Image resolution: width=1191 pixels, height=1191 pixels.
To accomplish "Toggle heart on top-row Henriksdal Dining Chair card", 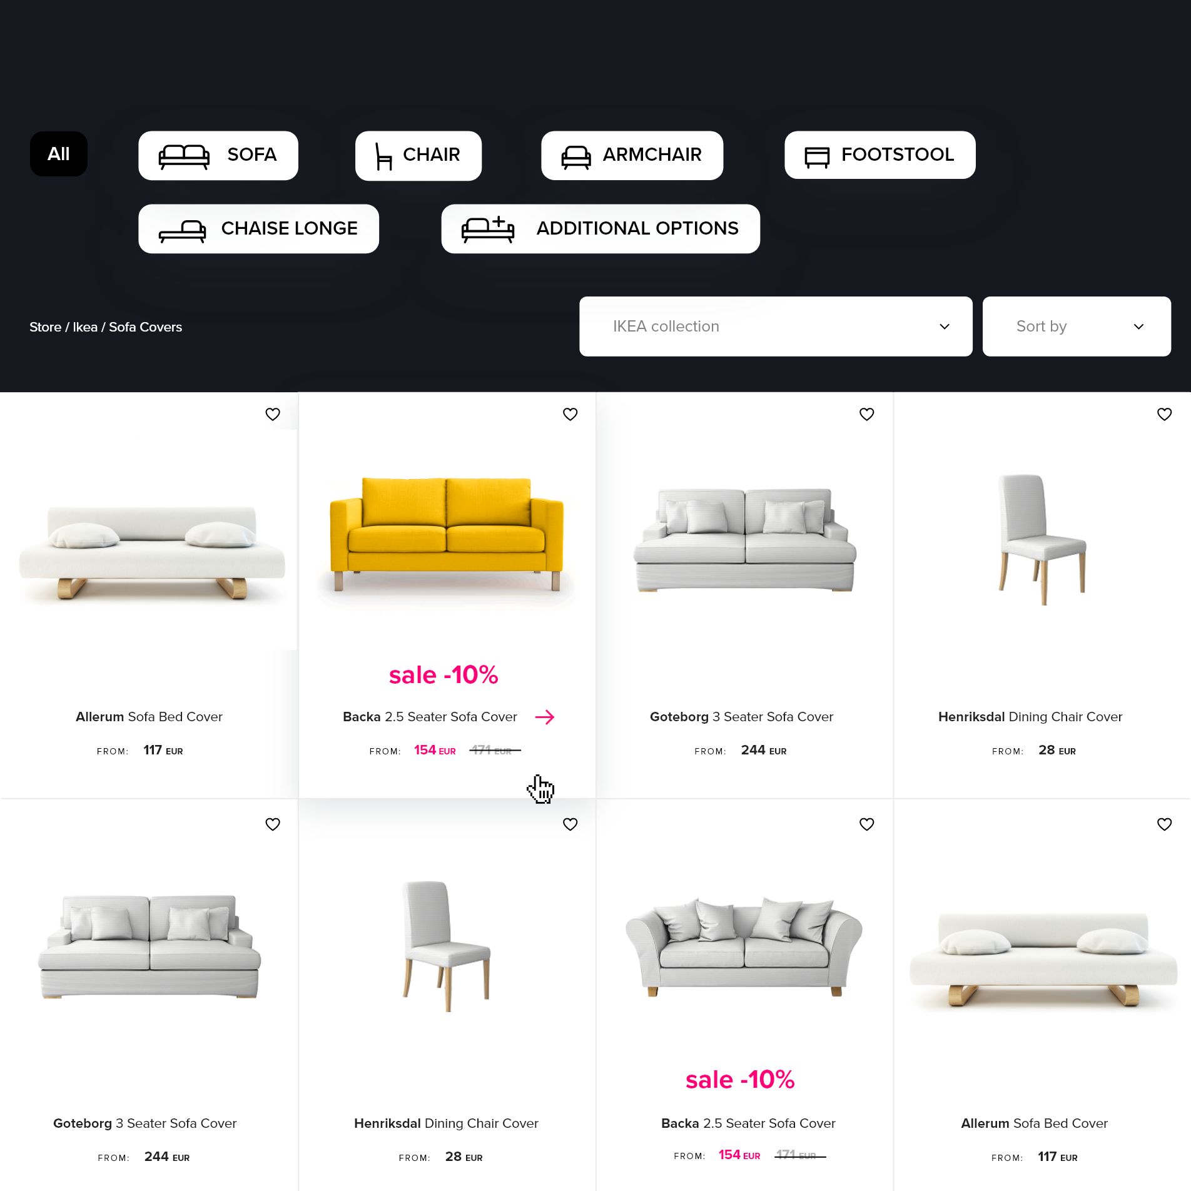I will pos(1164,414).
